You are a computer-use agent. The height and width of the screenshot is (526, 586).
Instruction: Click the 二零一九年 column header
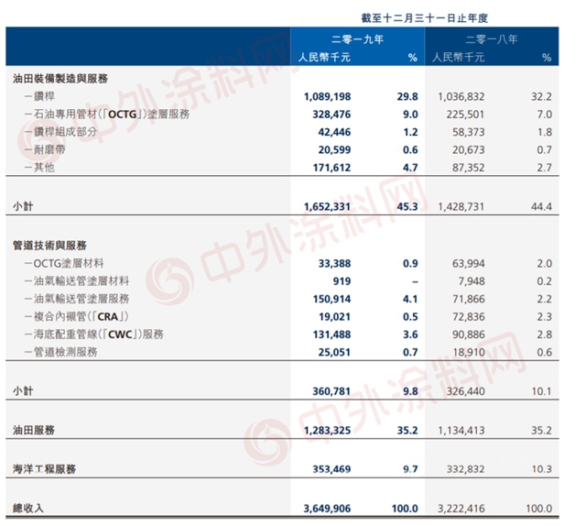tap(357, 39)
